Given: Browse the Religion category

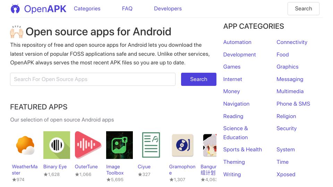Looking at the screenshot, I should [x=286, y=116].
